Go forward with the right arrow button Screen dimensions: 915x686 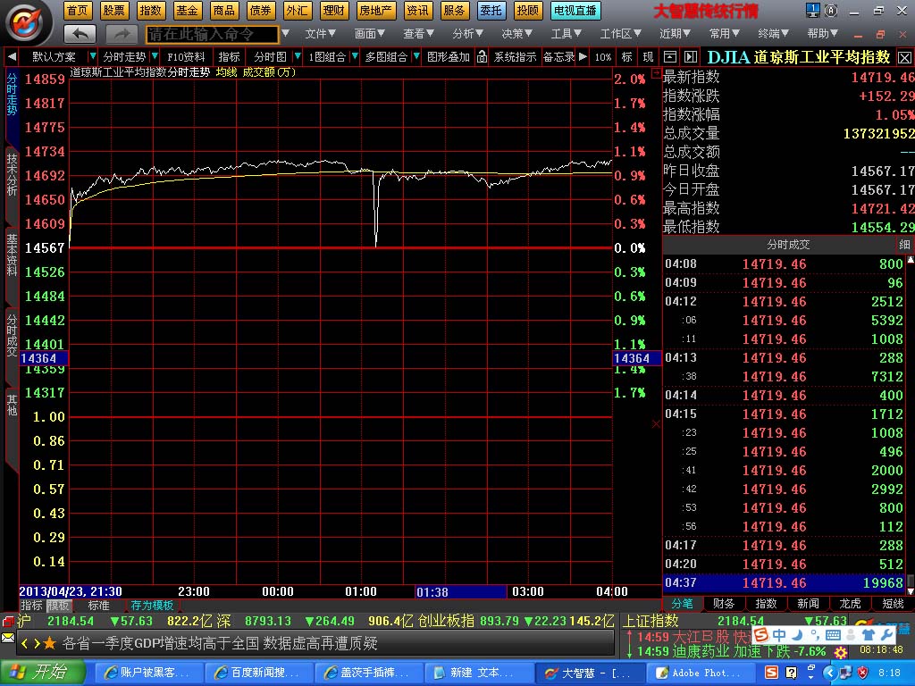click(x=122, y=35)
